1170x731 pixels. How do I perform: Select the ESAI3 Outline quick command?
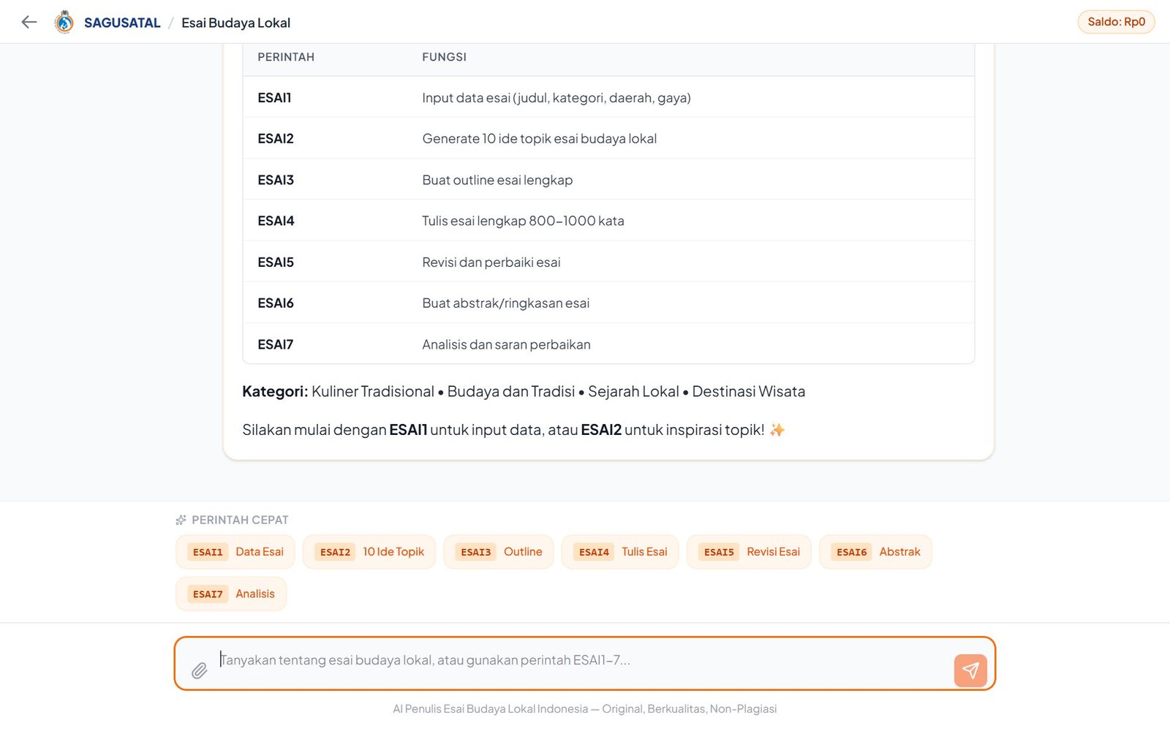pos(499,552)
